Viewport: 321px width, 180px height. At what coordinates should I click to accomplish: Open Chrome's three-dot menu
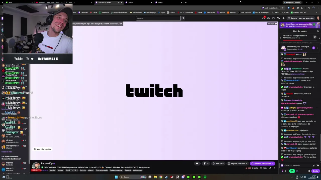318,8
